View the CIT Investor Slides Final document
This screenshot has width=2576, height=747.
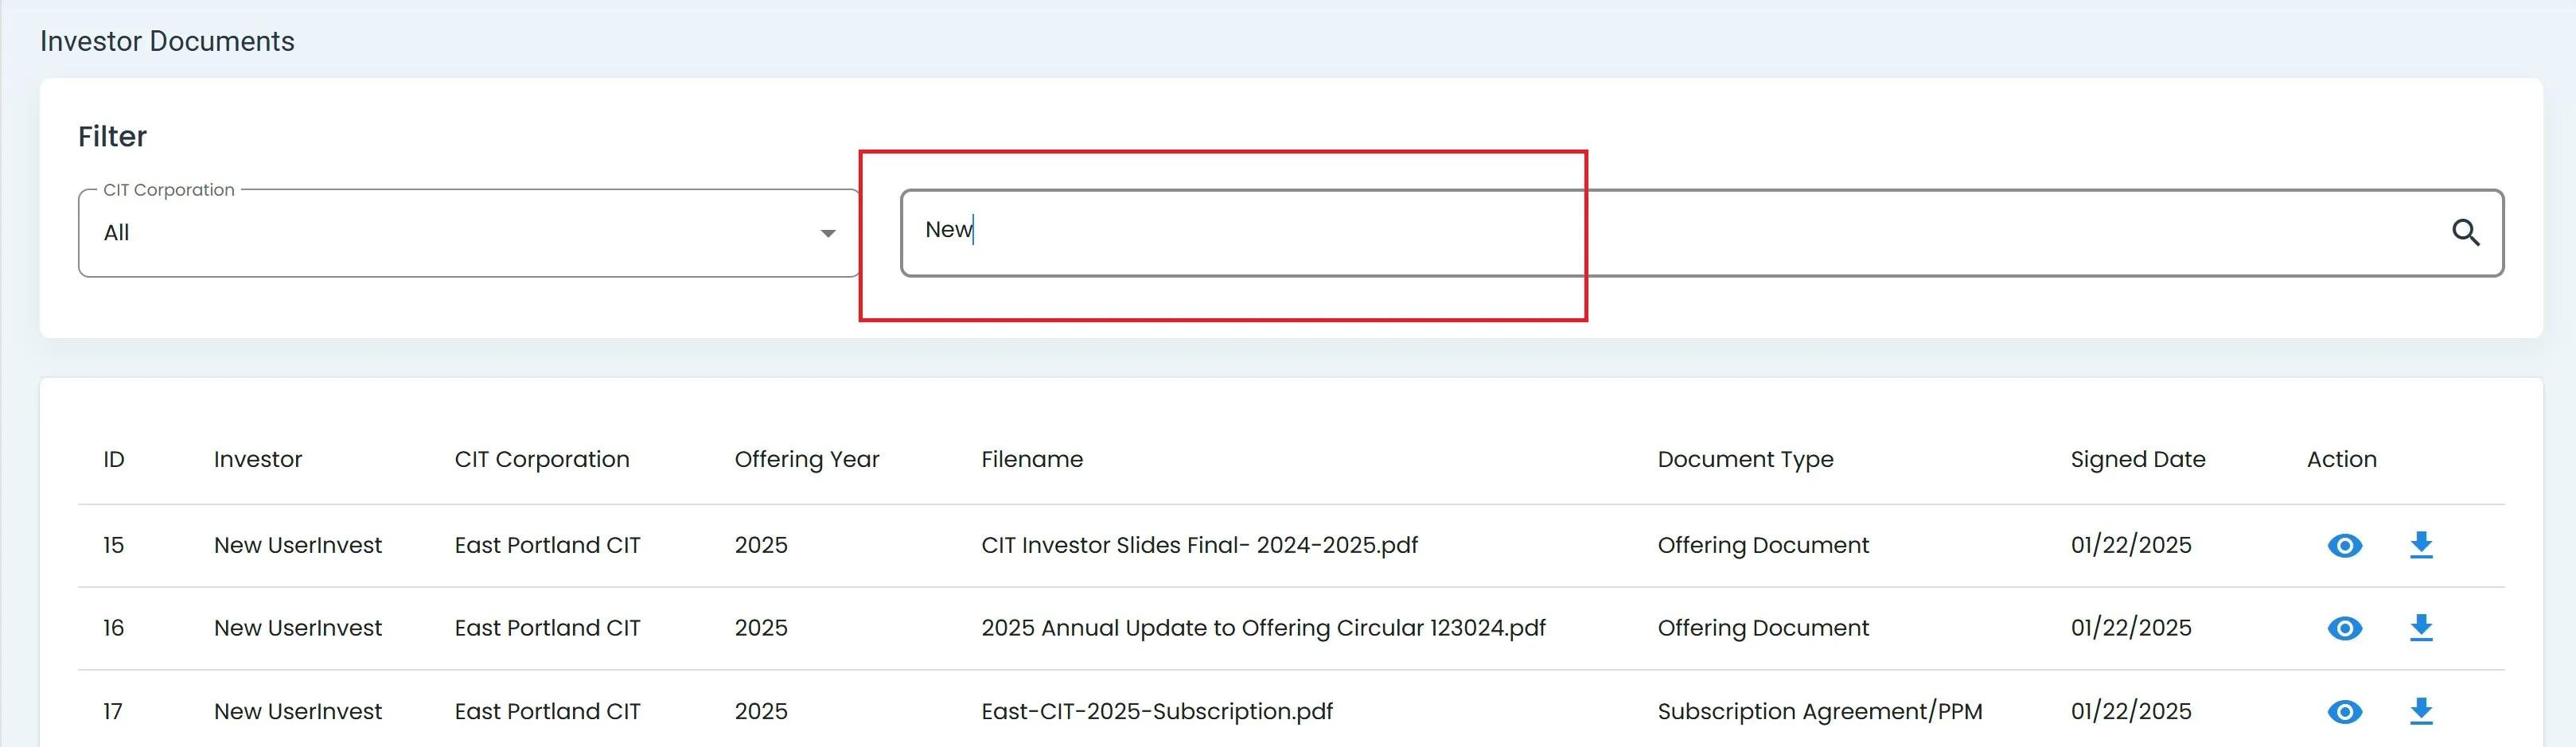coord(2344,545)
